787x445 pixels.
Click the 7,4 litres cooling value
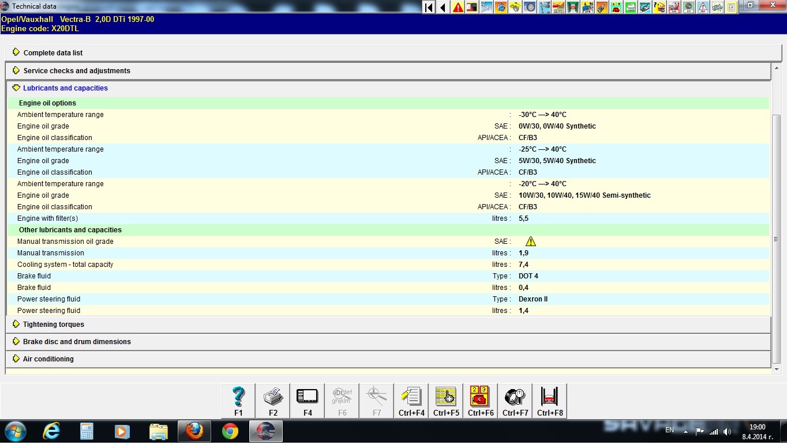click(x=523, y=265)
